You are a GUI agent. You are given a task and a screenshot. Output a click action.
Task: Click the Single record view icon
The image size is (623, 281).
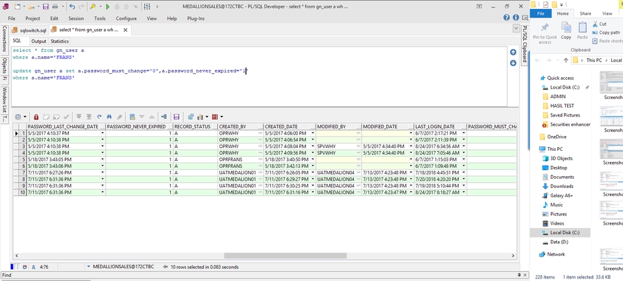tap(132, 117)
